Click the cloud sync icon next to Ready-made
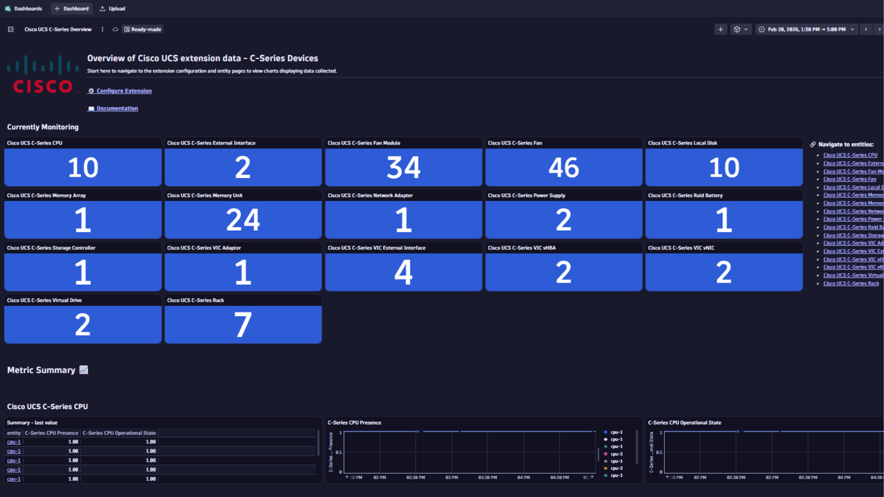Screen dimensions: 884x497 click(116, 29)
